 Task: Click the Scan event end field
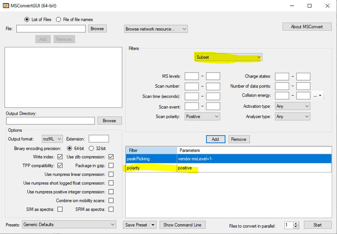[213, 106]
